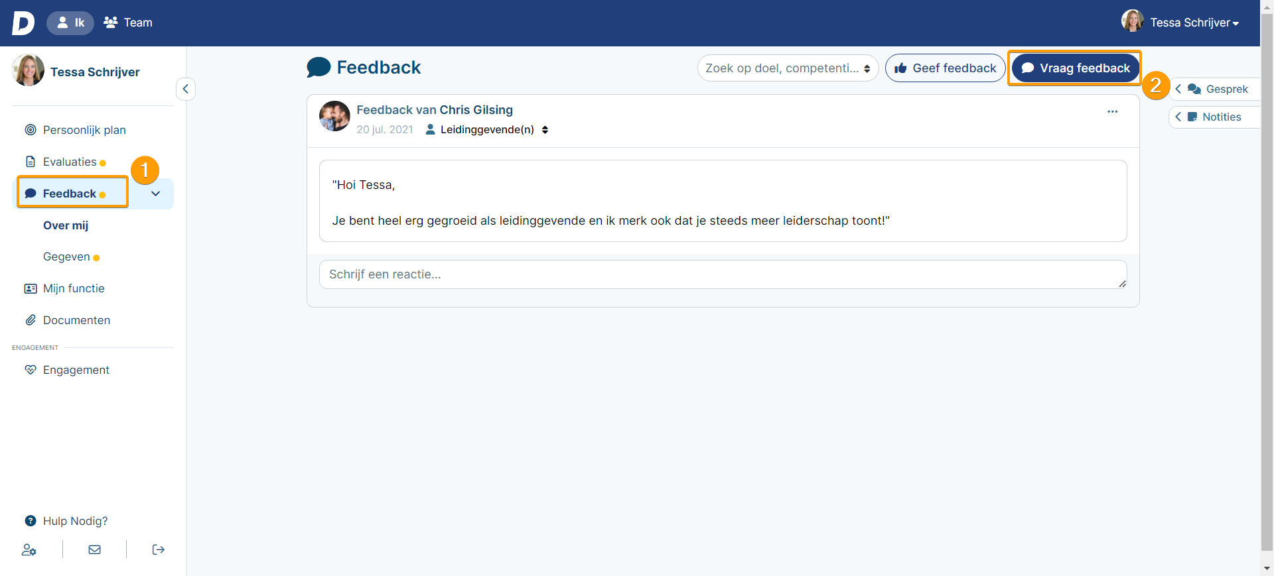Open the Zoek op doel, competentie filter dropdown
Image resolution: width=1274 pixels, height=576 pixels.
(x=788, y=68)
